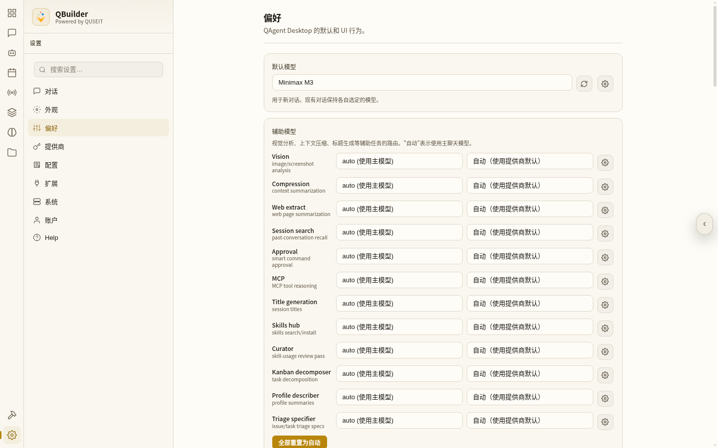Image resolution: width=718 pixels, height=448 pixels.
Task: Open Title generation provider default dropdown
Action: (530, 304)
